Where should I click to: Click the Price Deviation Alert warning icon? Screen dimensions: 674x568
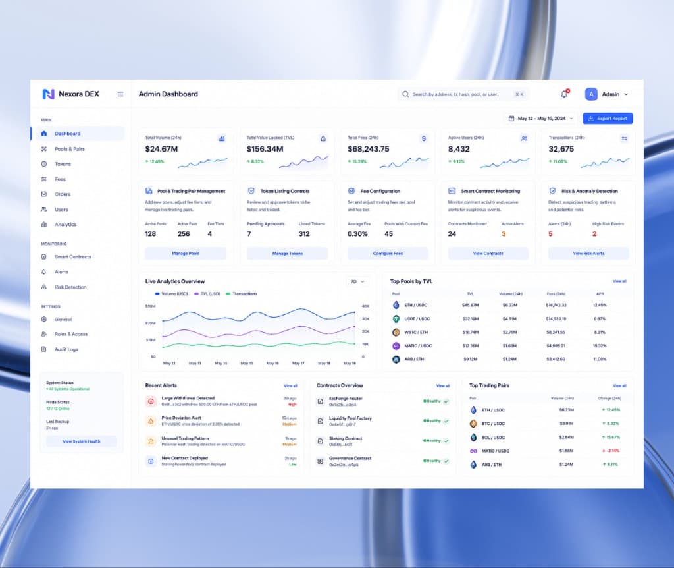point(151,421)
